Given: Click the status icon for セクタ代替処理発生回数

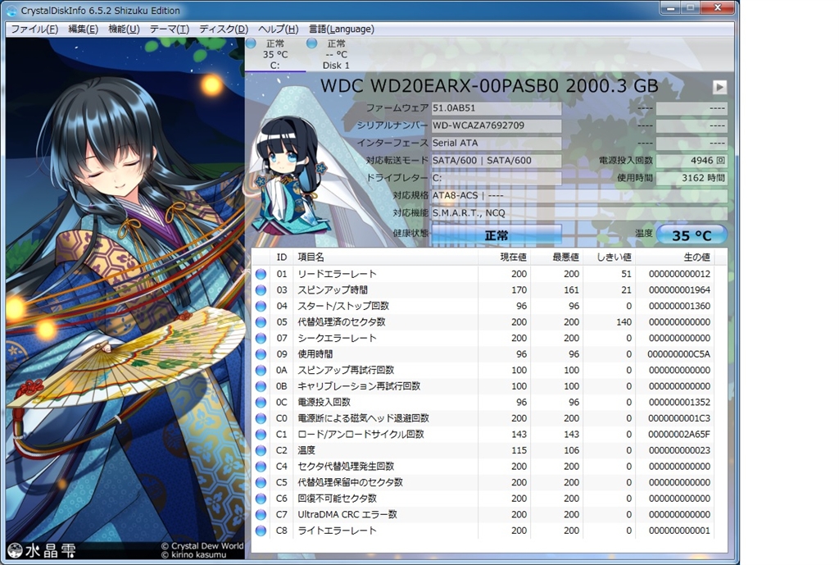Looking at the screenshot, I should click(x=261, y=467).
